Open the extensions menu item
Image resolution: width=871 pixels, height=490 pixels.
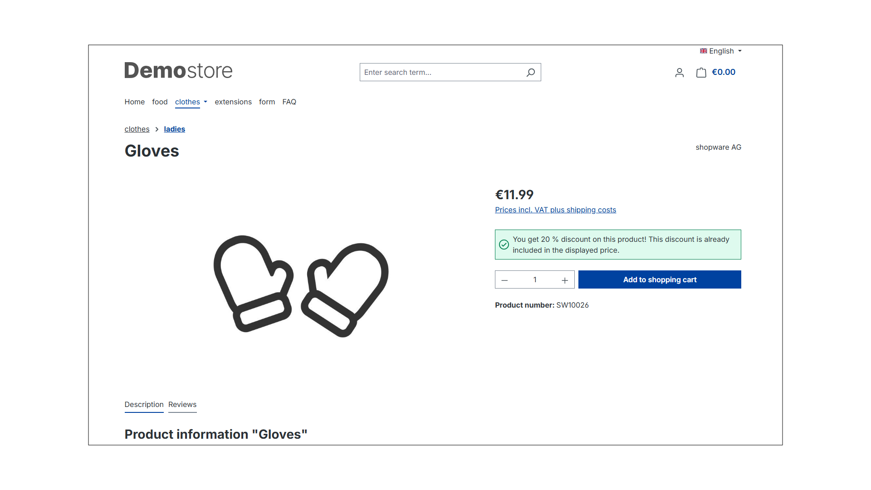(x=233, y=102)
